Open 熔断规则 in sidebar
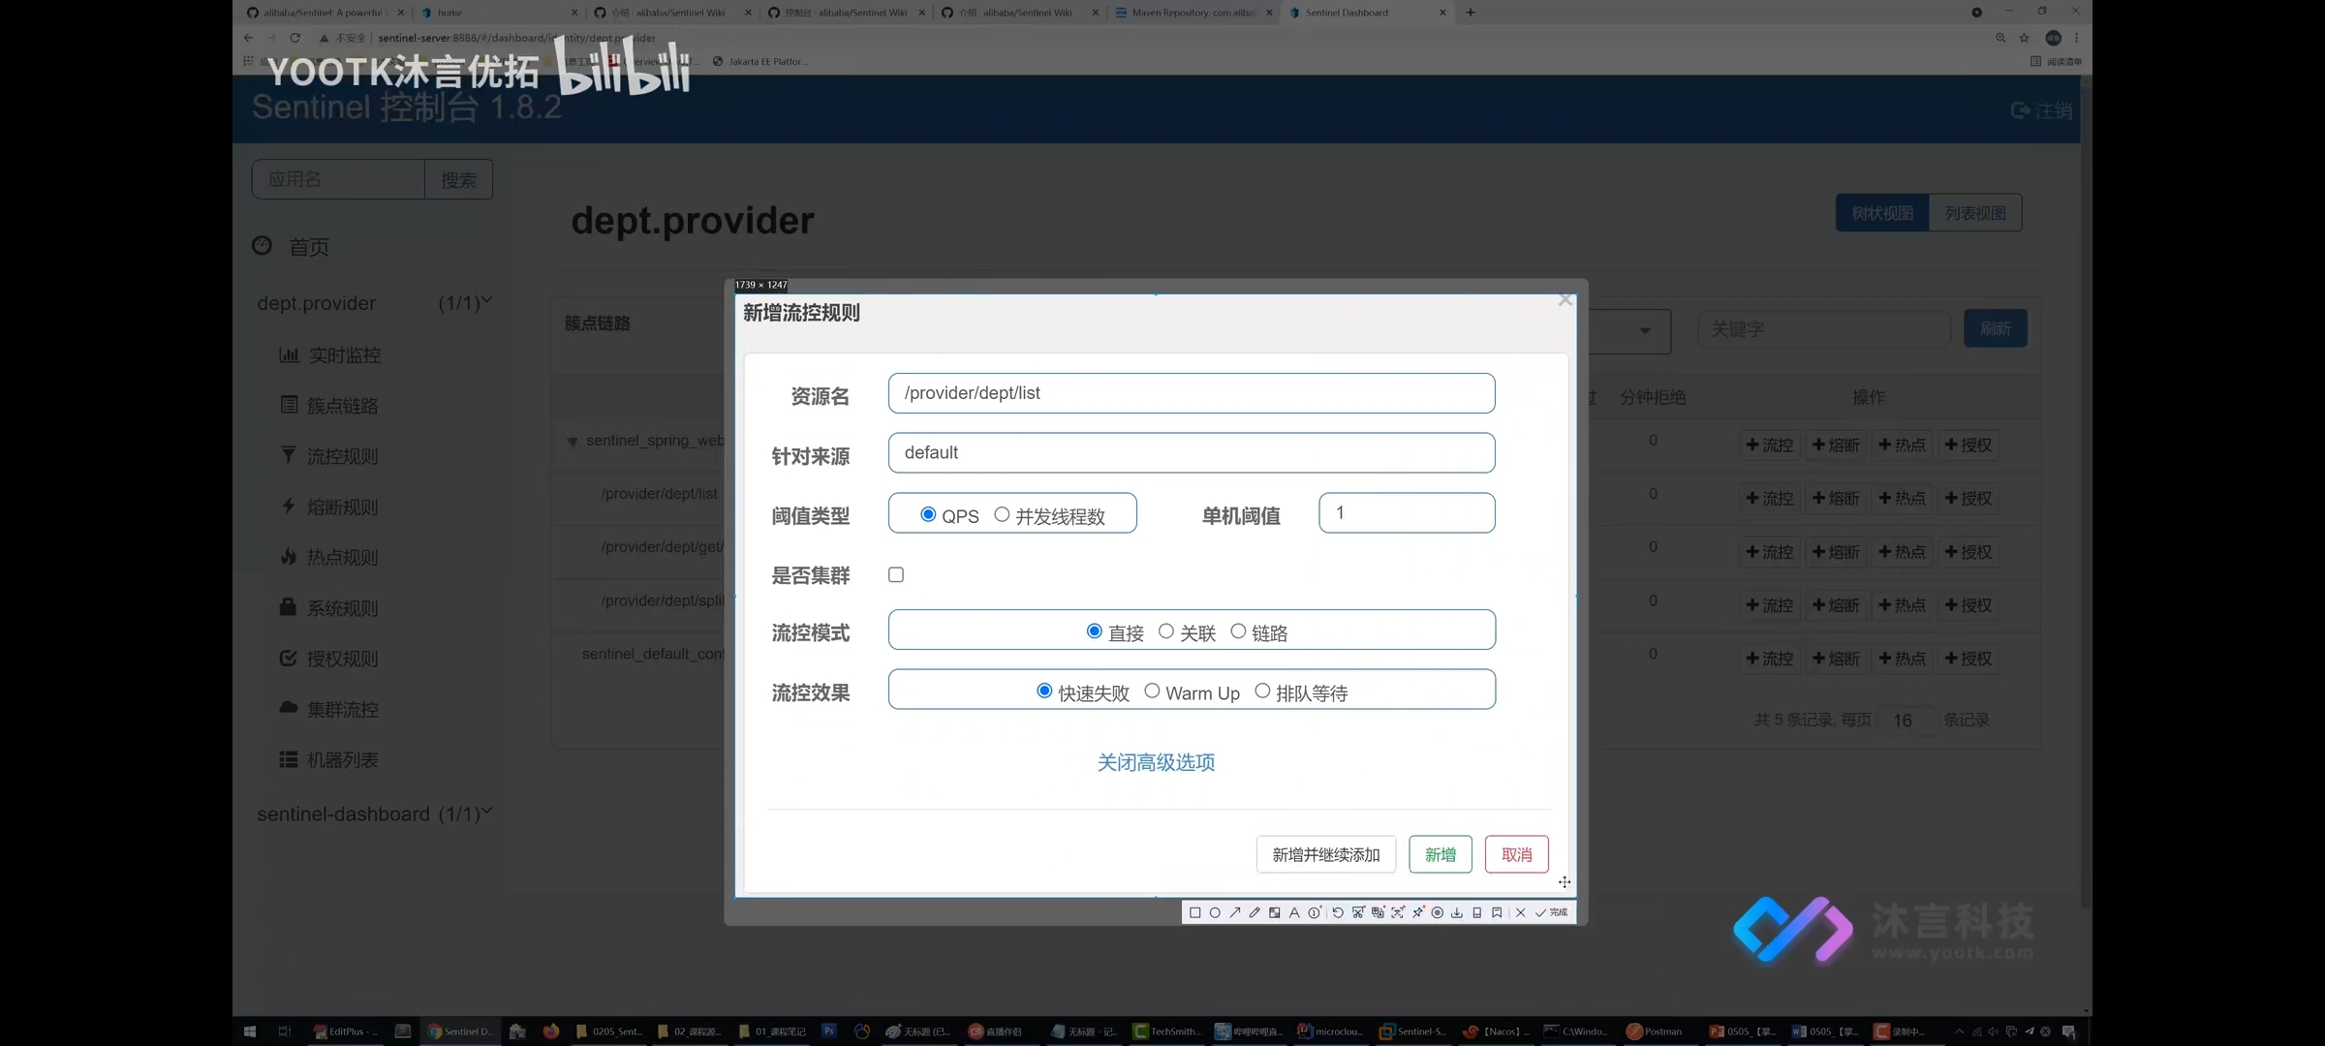 click(329, 507)
